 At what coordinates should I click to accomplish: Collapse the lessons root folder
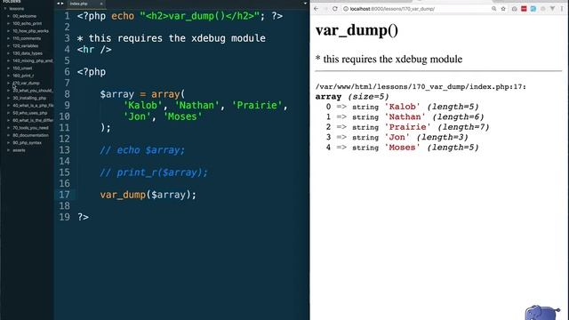[5, 9]
